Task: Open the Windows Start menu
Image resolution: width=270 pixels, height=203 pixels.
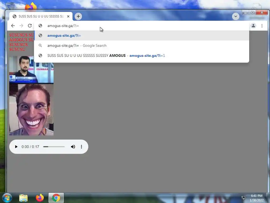Action: (7, 198)
